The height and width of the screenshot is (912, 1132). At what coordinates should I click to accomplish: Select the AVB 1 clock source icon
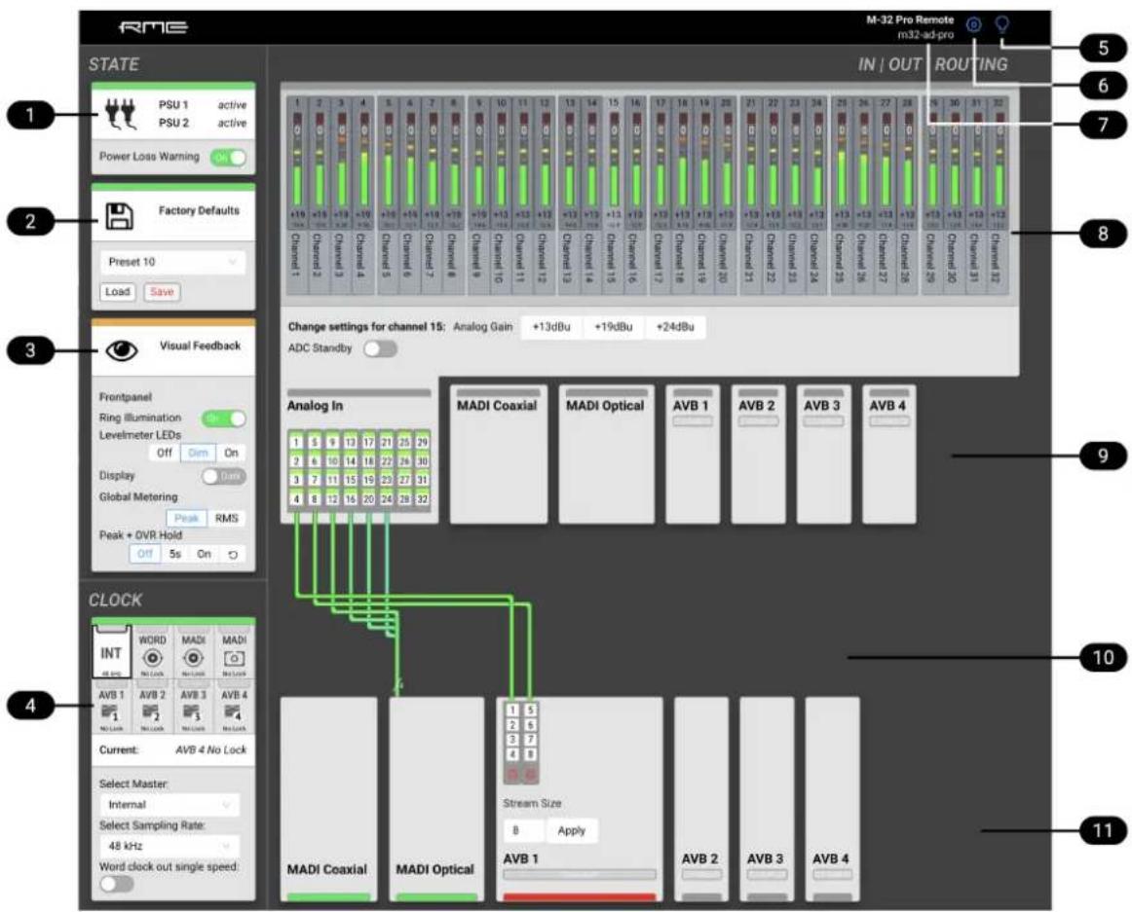[111, 713]
